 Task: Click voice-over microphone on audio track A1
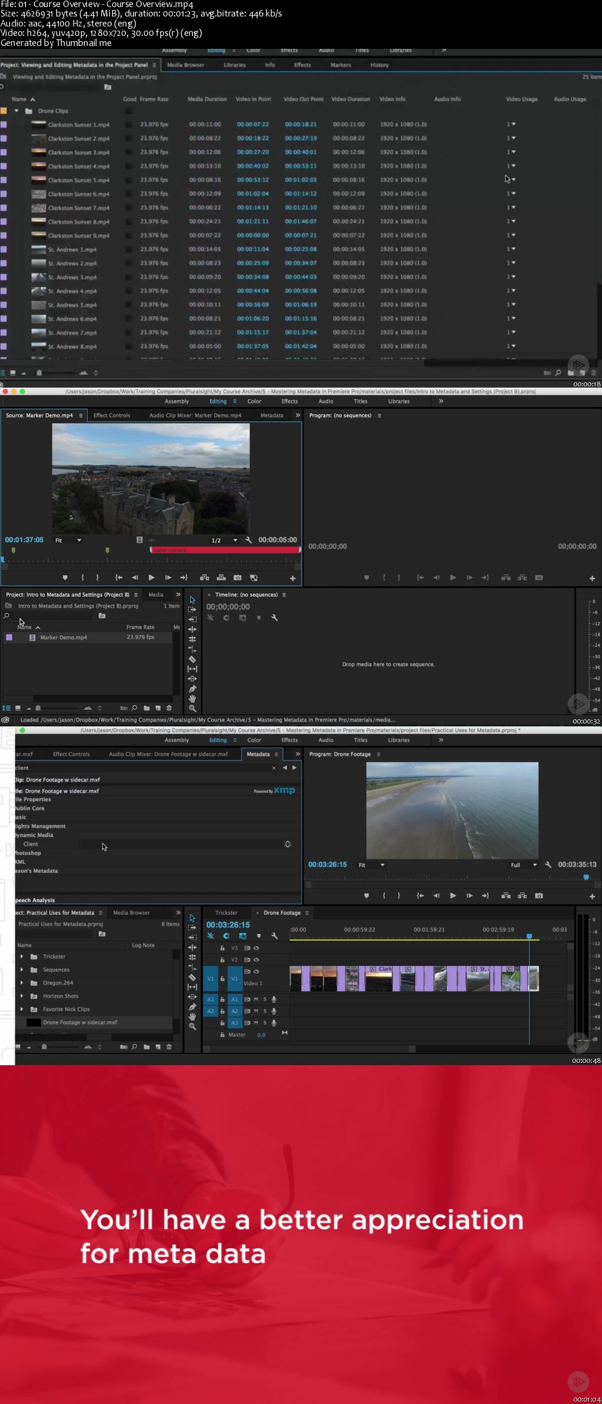tap(274, 999)
